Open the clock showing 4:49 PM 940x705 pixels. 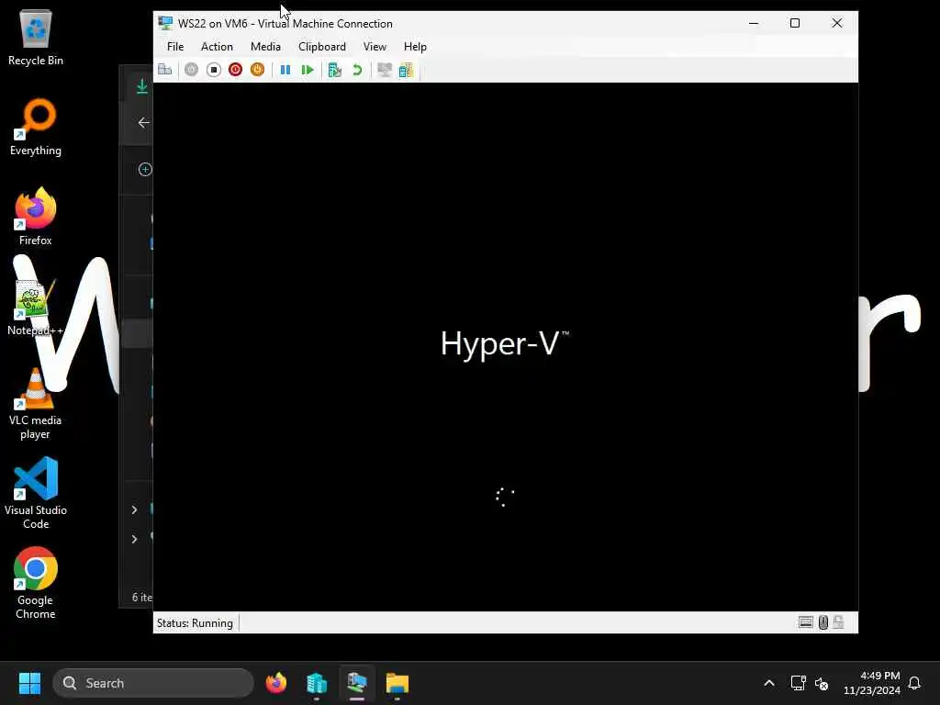point(872,683)
